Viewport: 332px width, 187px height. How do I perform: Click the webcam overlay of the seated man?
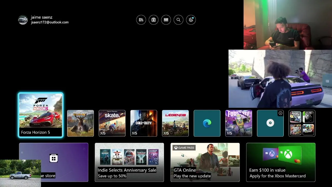pos(288,25)
